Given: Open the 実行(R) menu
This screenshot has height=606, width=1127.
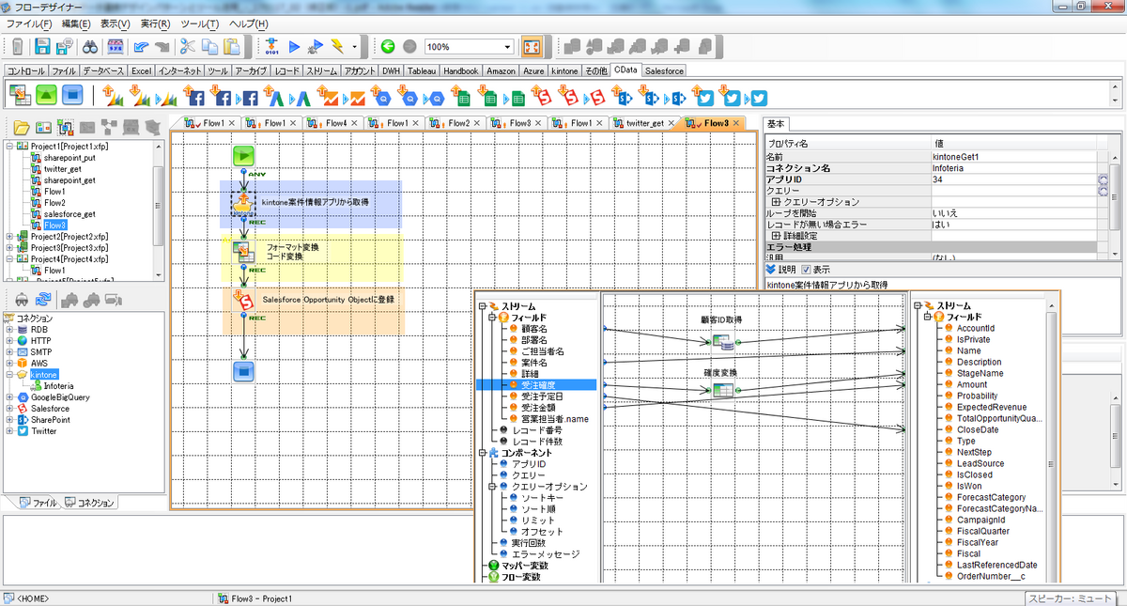Looking at the screenshot, I should tap(154, 23).
